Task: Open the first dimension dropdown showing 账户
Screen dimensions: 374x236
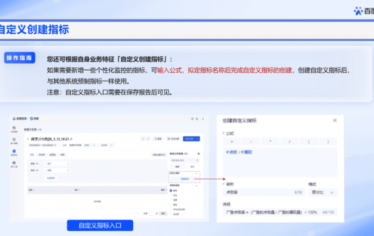Action: (57, 163)
